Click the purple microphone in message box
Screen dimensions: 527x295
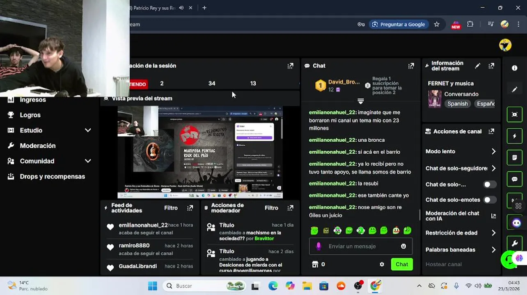318,246
